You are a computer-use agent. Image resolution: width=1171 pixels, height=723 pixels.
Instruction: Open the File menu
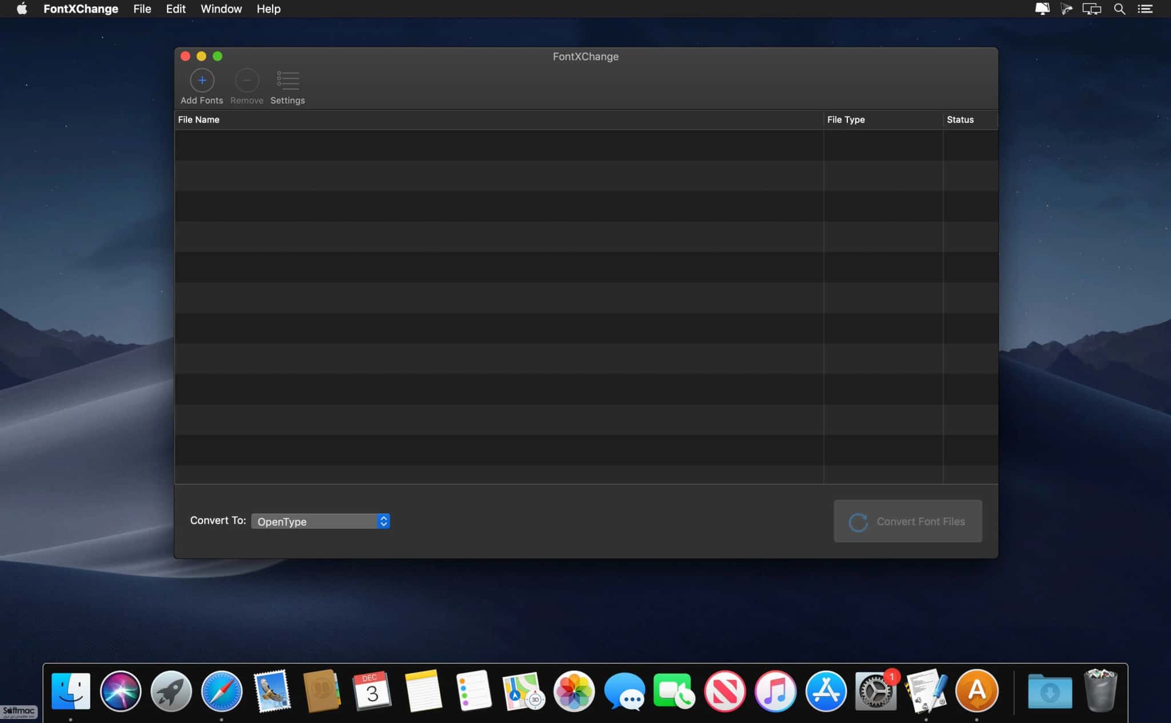(142, 9)
